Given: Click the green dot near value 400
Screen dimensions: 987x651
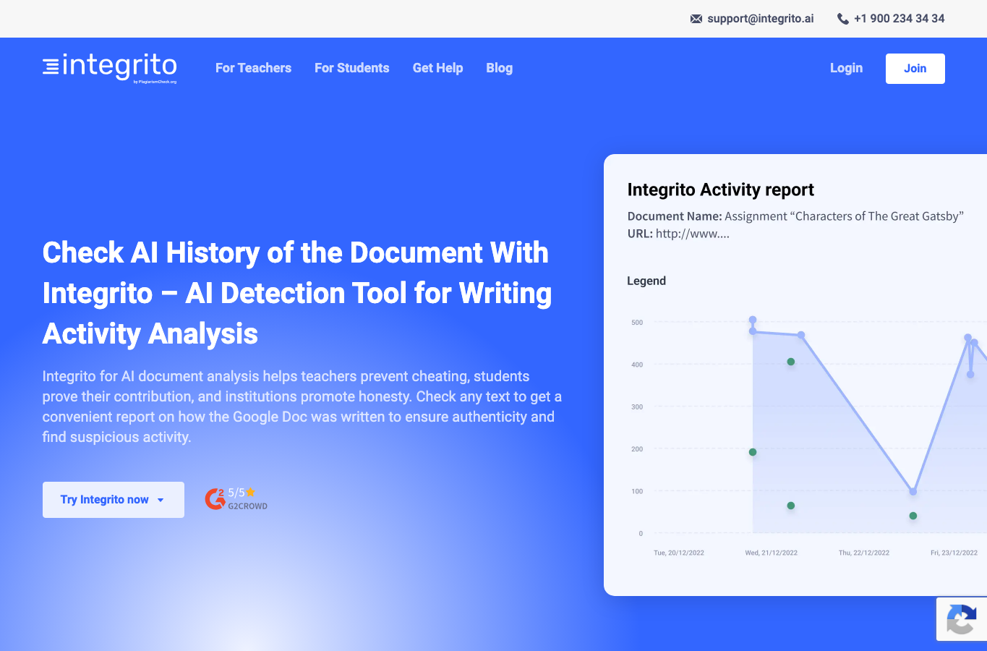Looking at the screenshot, I should pos(791,362).
